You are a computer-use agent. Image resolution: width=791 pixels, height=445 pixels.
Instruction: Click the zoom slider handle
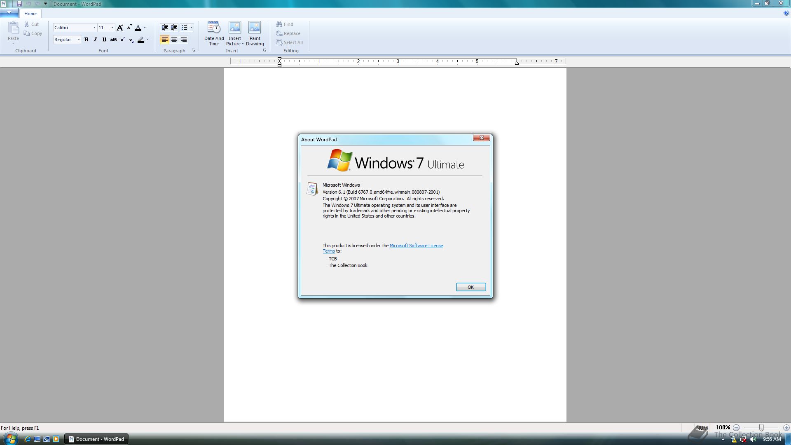761,428
